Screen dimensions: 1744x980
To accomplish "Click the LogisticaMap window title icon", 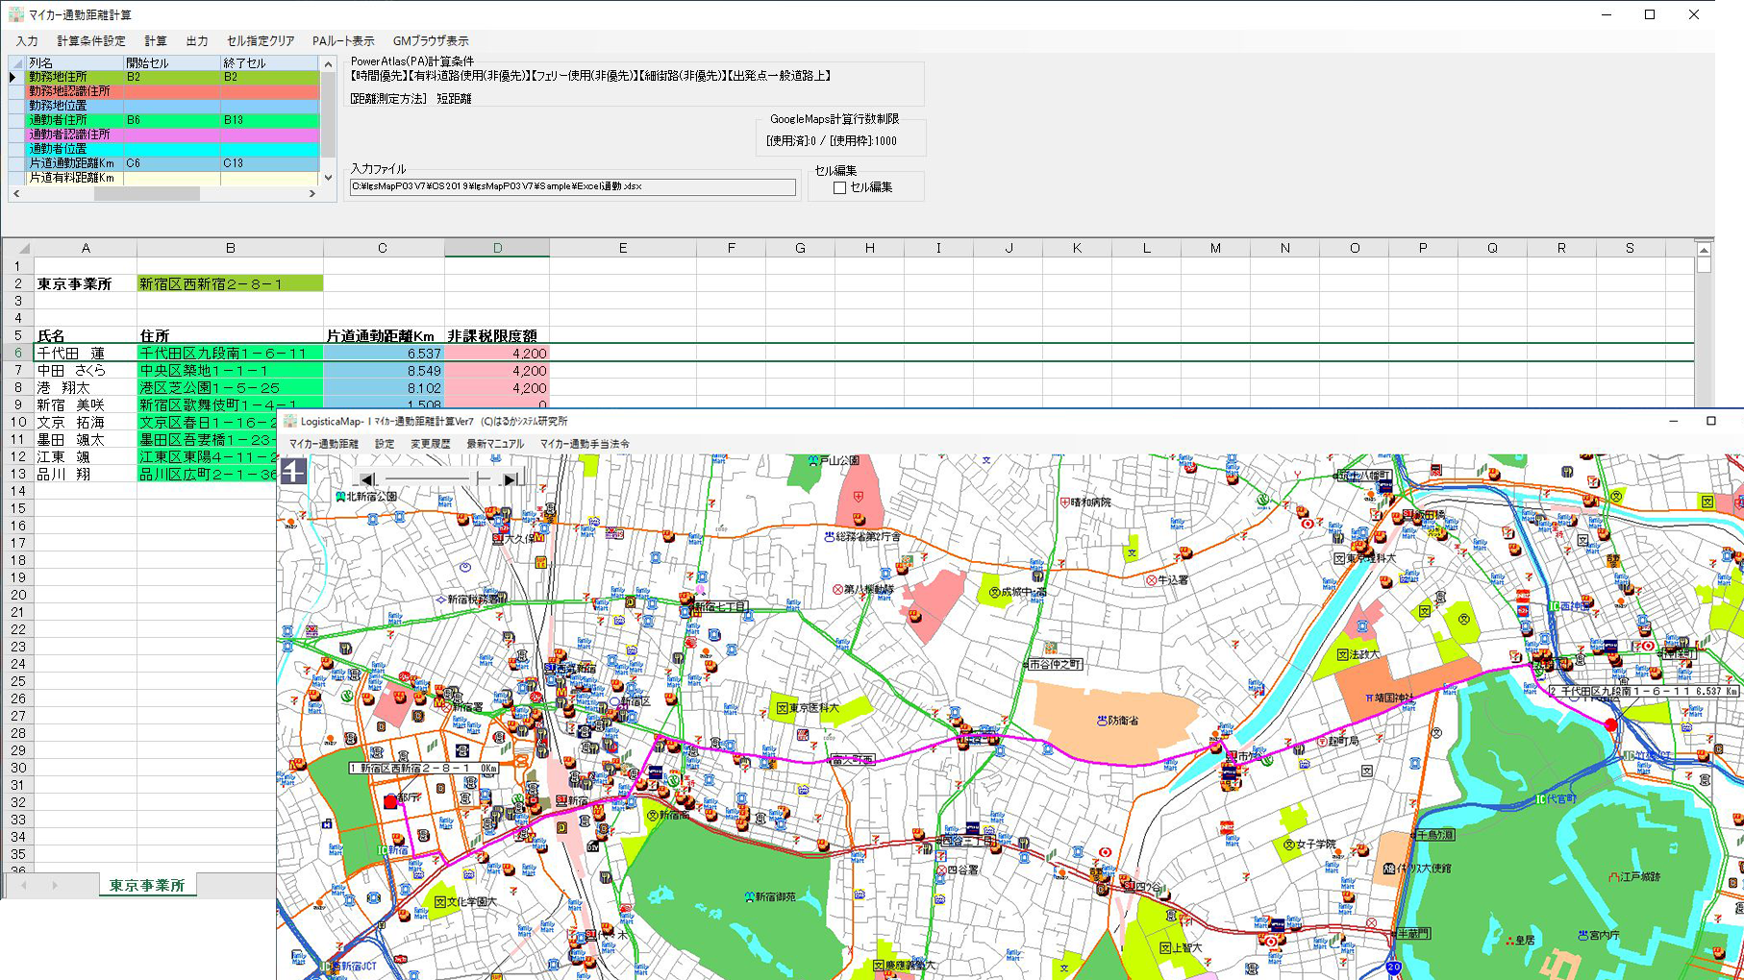I will (x=290, y=421).
